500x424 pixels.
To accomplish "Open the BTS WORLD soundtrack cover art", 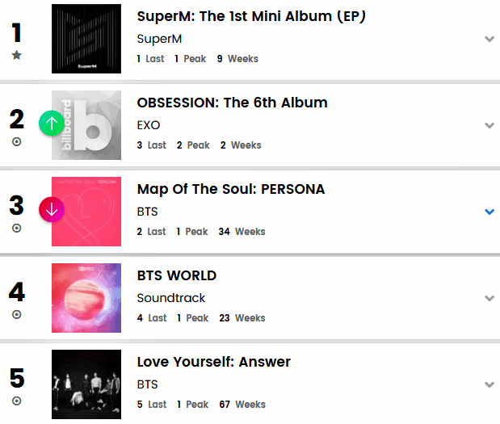I will tap(86, 298).
